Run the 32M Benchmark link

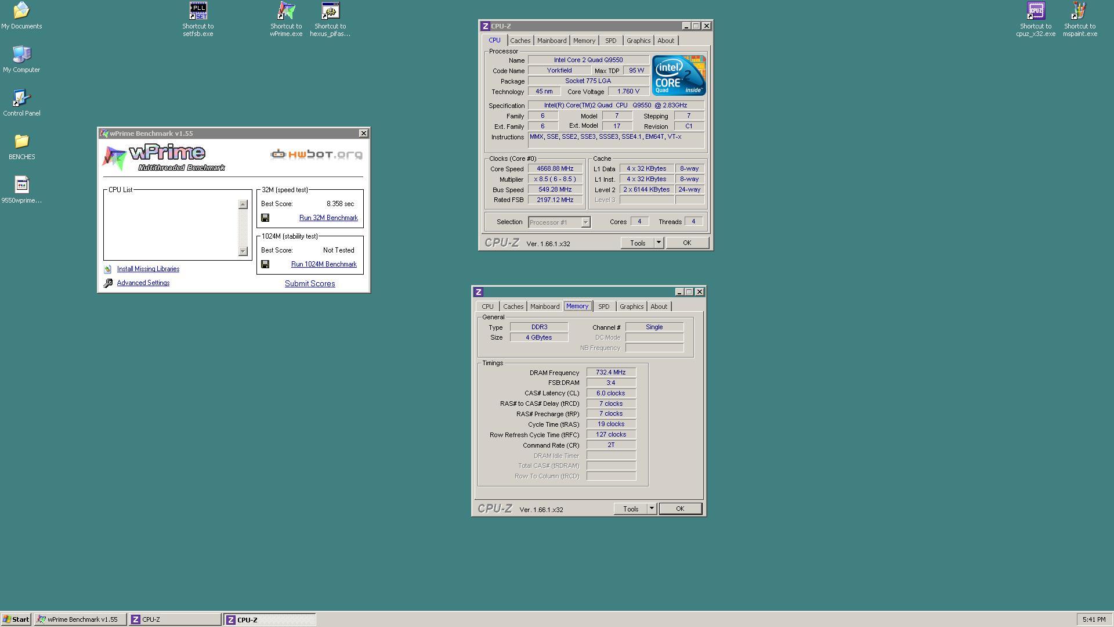coord(328,218)
